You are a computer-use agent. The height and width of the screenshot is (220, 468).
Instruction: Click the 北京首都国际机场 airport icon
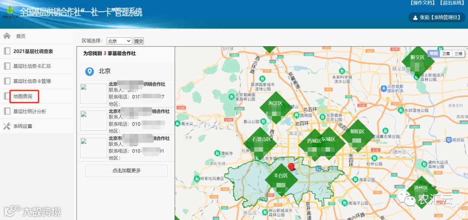383,88
